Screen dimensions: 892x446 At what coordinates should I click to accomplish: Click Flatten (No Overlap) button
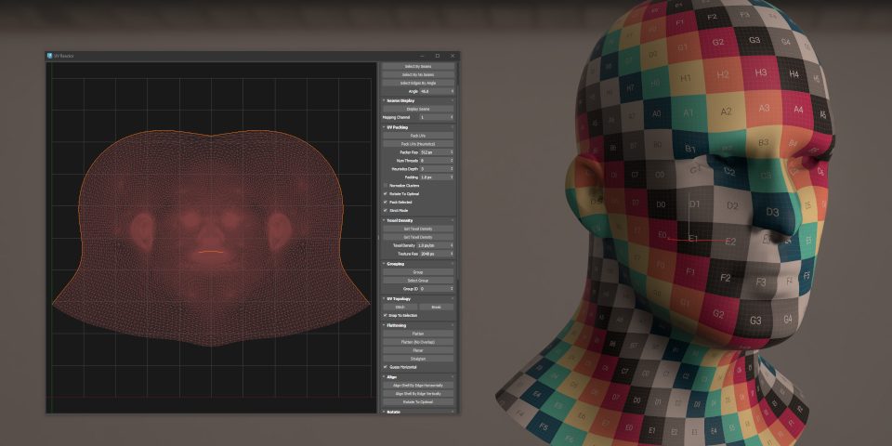[x=417, y=342]
